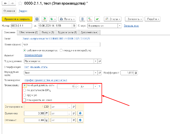Open the Номенклатура link
This screenshot has height=134, width=170.
pyautogui.click(x=33, y=55)
